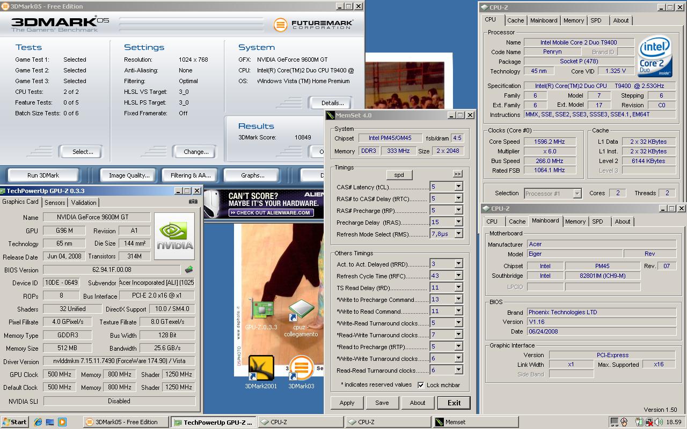Viewport: 687px width, 429px height.
Task: Switch to Memset window from taskbar
Action: tap(476, 422)
